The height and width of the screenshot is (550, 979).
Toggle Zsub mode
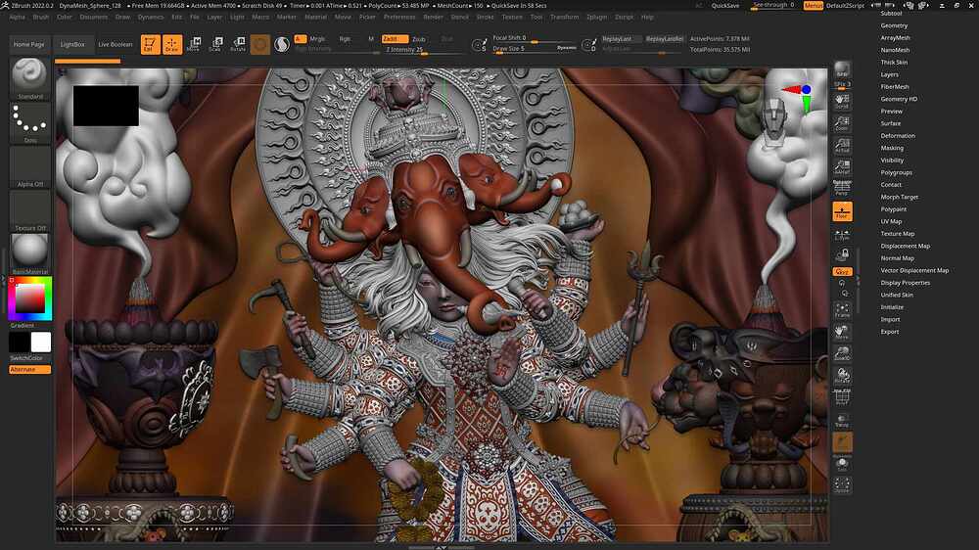pos(418,39)
